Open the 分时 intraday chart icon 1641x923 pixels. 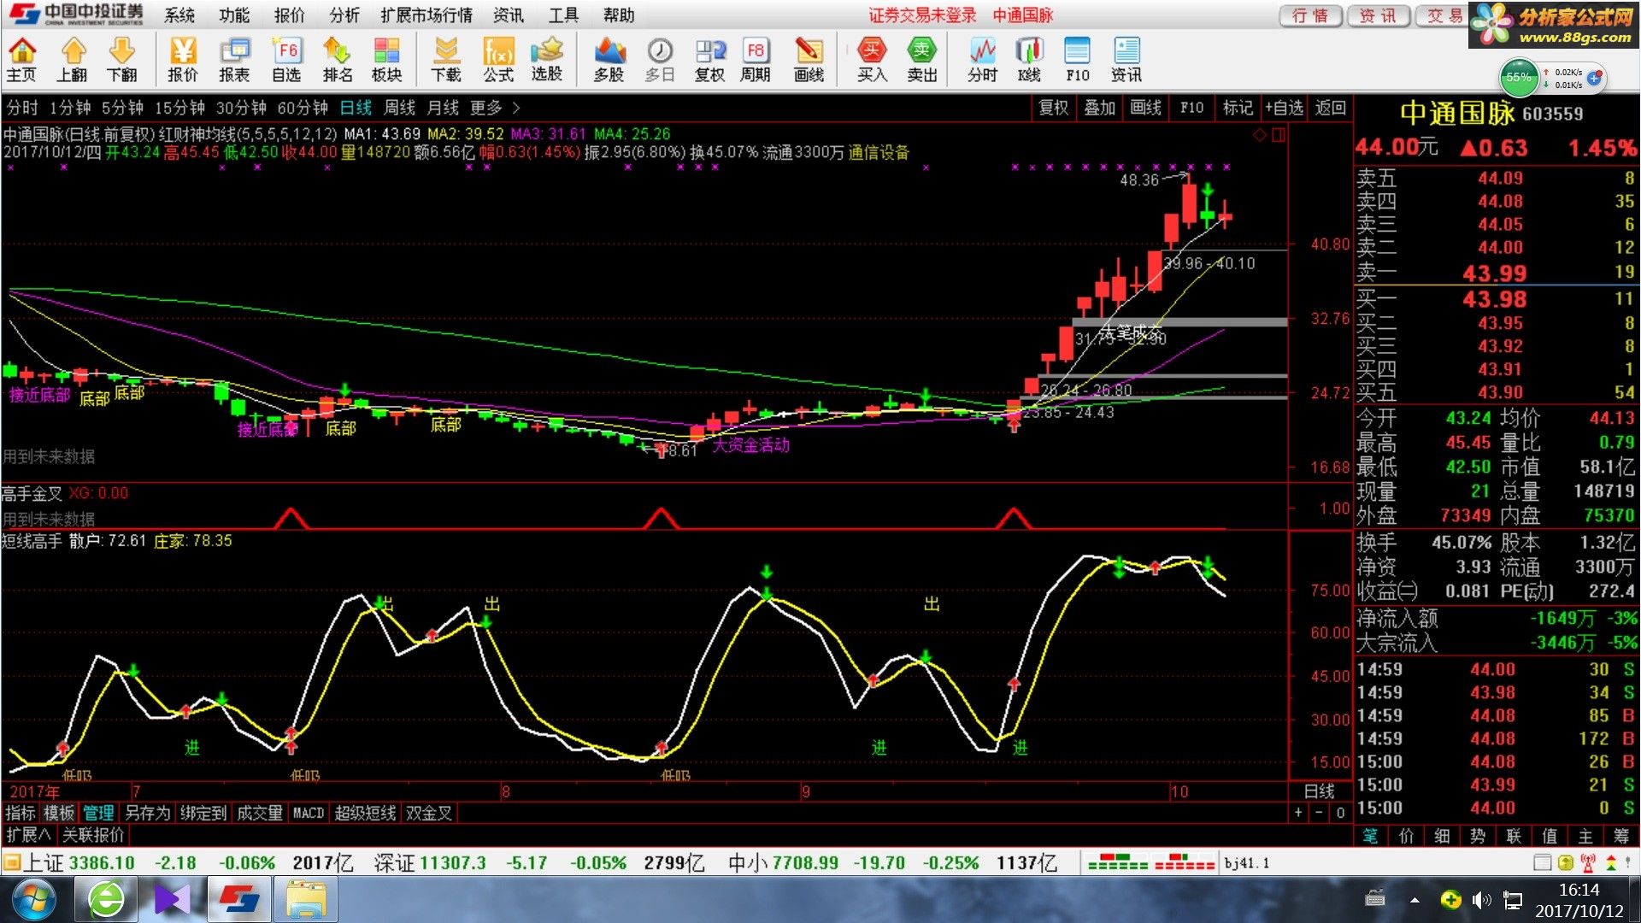pos(983,60)
